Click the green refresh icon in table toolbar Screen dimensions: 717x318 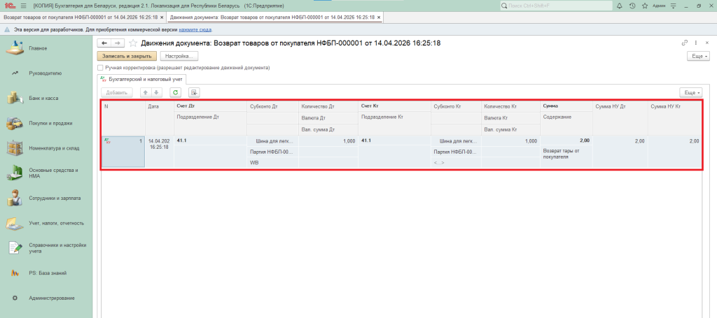point(176,92)
